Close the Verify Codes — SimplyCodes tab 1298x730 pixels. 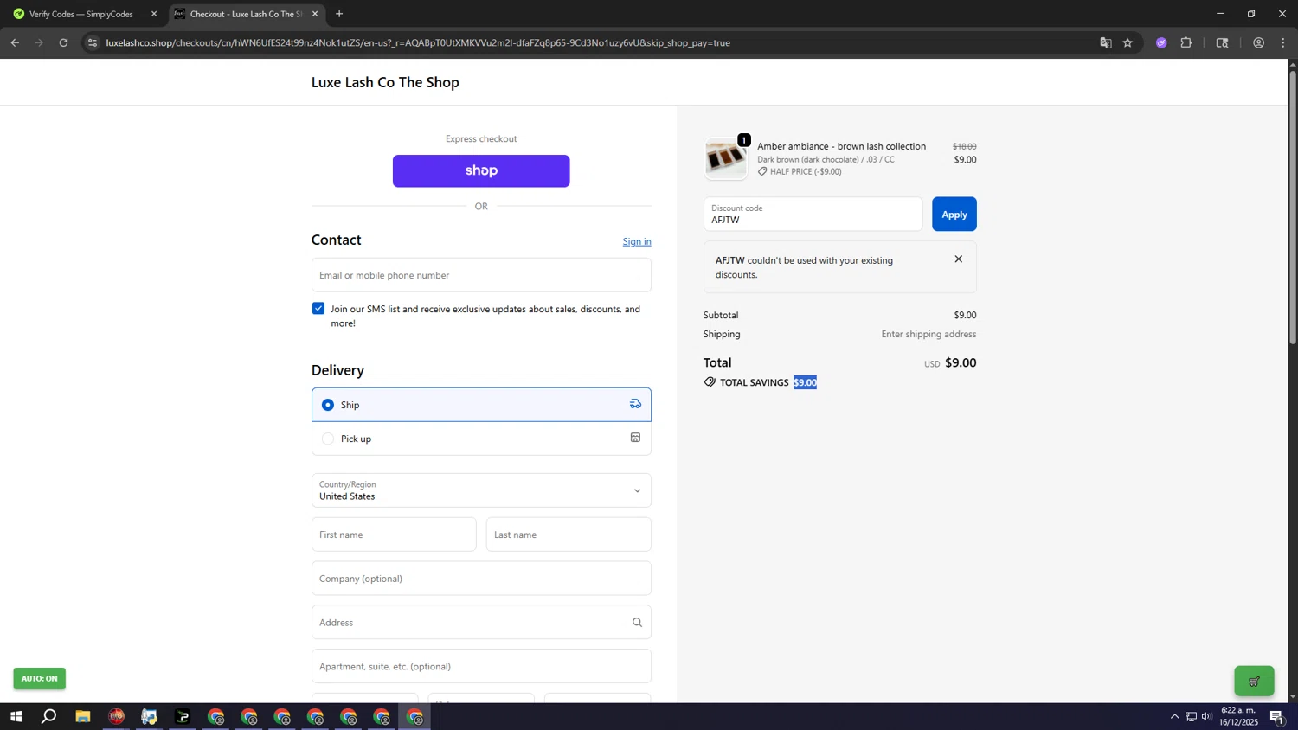[154, 14]
